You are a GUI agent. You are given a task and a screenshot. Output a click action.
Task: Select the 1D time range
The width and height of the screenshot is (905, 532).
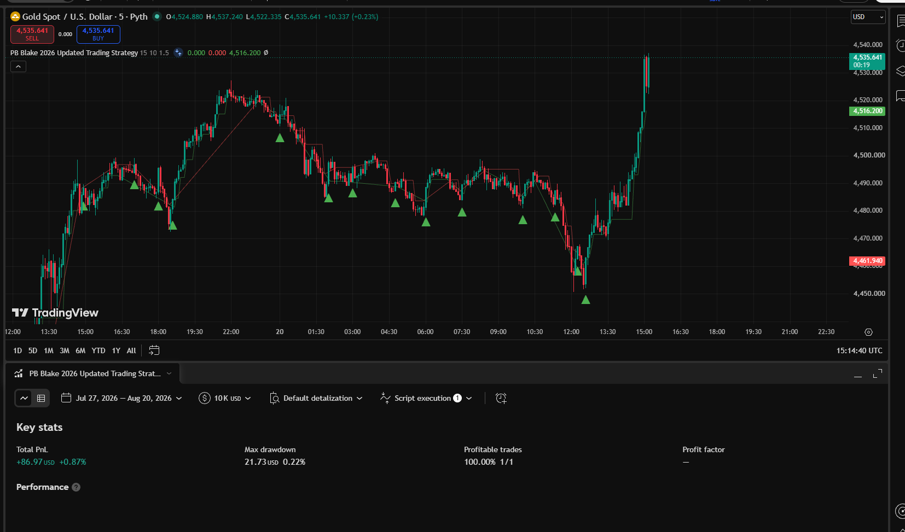tap(18, 350)
